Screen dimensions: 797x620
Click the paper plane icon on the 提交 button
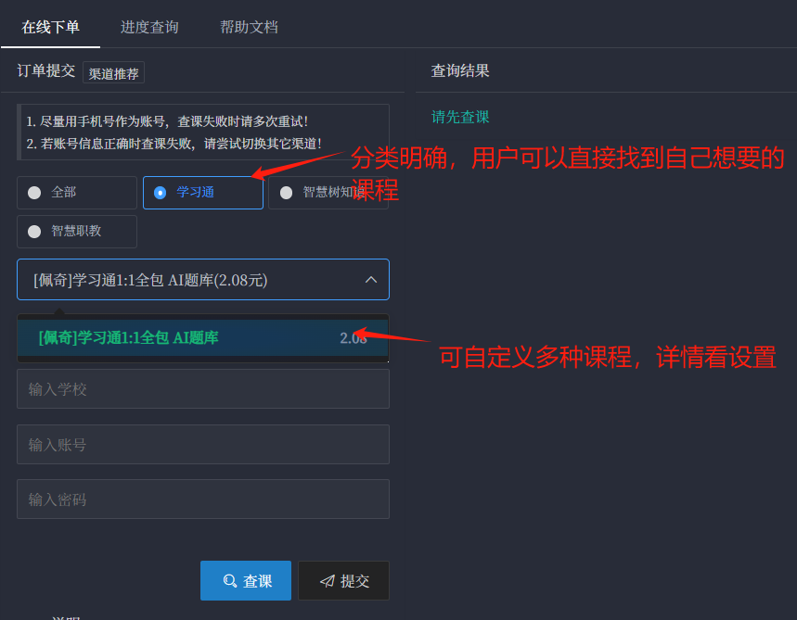pyautogui.click(x=327, y=581)
